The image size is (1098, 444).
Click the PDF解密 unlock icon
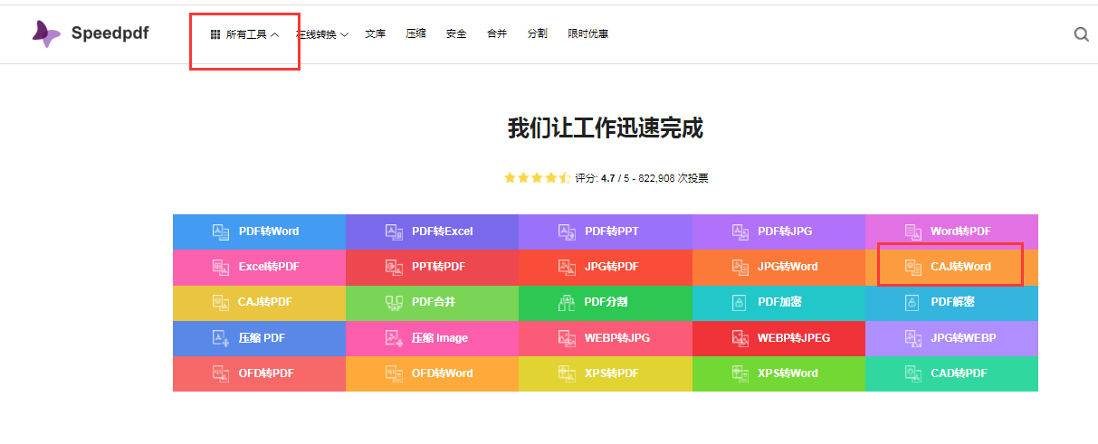(913, 302)
